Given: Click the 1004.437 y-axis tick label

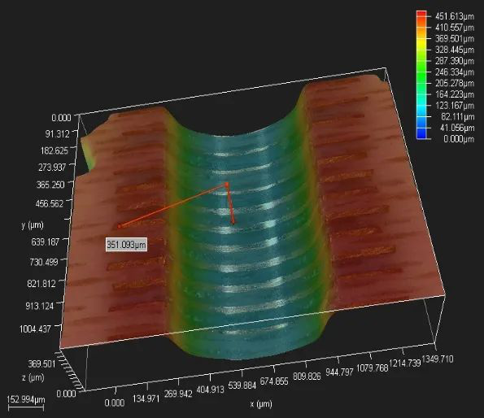Looking at the screenshot, I should coord(35,329).
